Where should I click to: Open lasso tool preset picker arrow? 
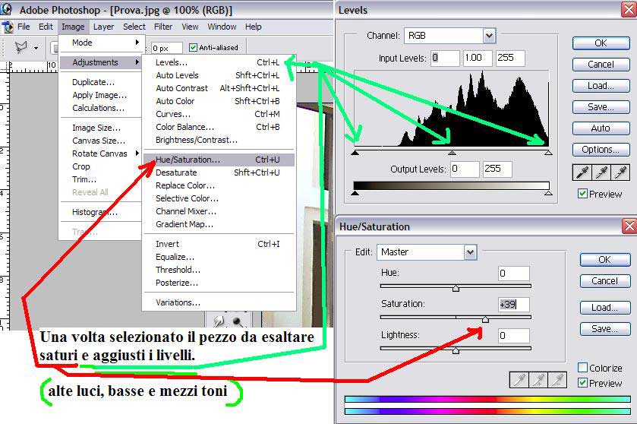(36, 48)
